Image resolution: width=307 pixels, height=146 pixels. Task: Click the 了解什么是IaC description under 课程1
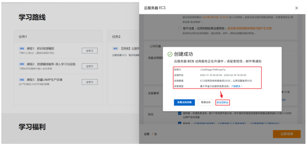pos(36,53)
